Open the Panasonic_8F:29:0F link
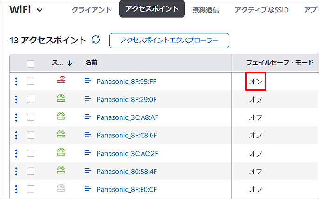The height and width of the screenshot is (199, 319). pos(127,100)
